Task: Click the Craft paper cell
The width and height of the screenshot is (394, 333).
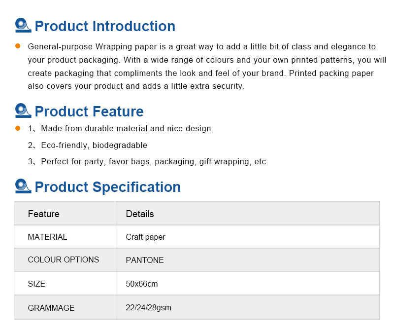Action: (145, 237)
